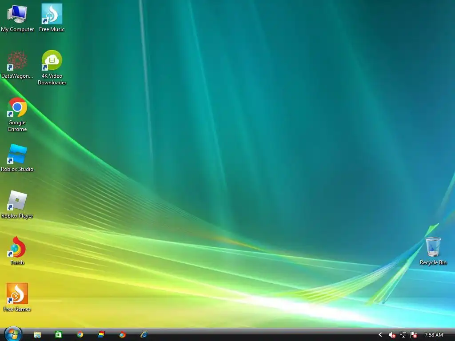Click the Action Center flag icon

click(414, 335)
